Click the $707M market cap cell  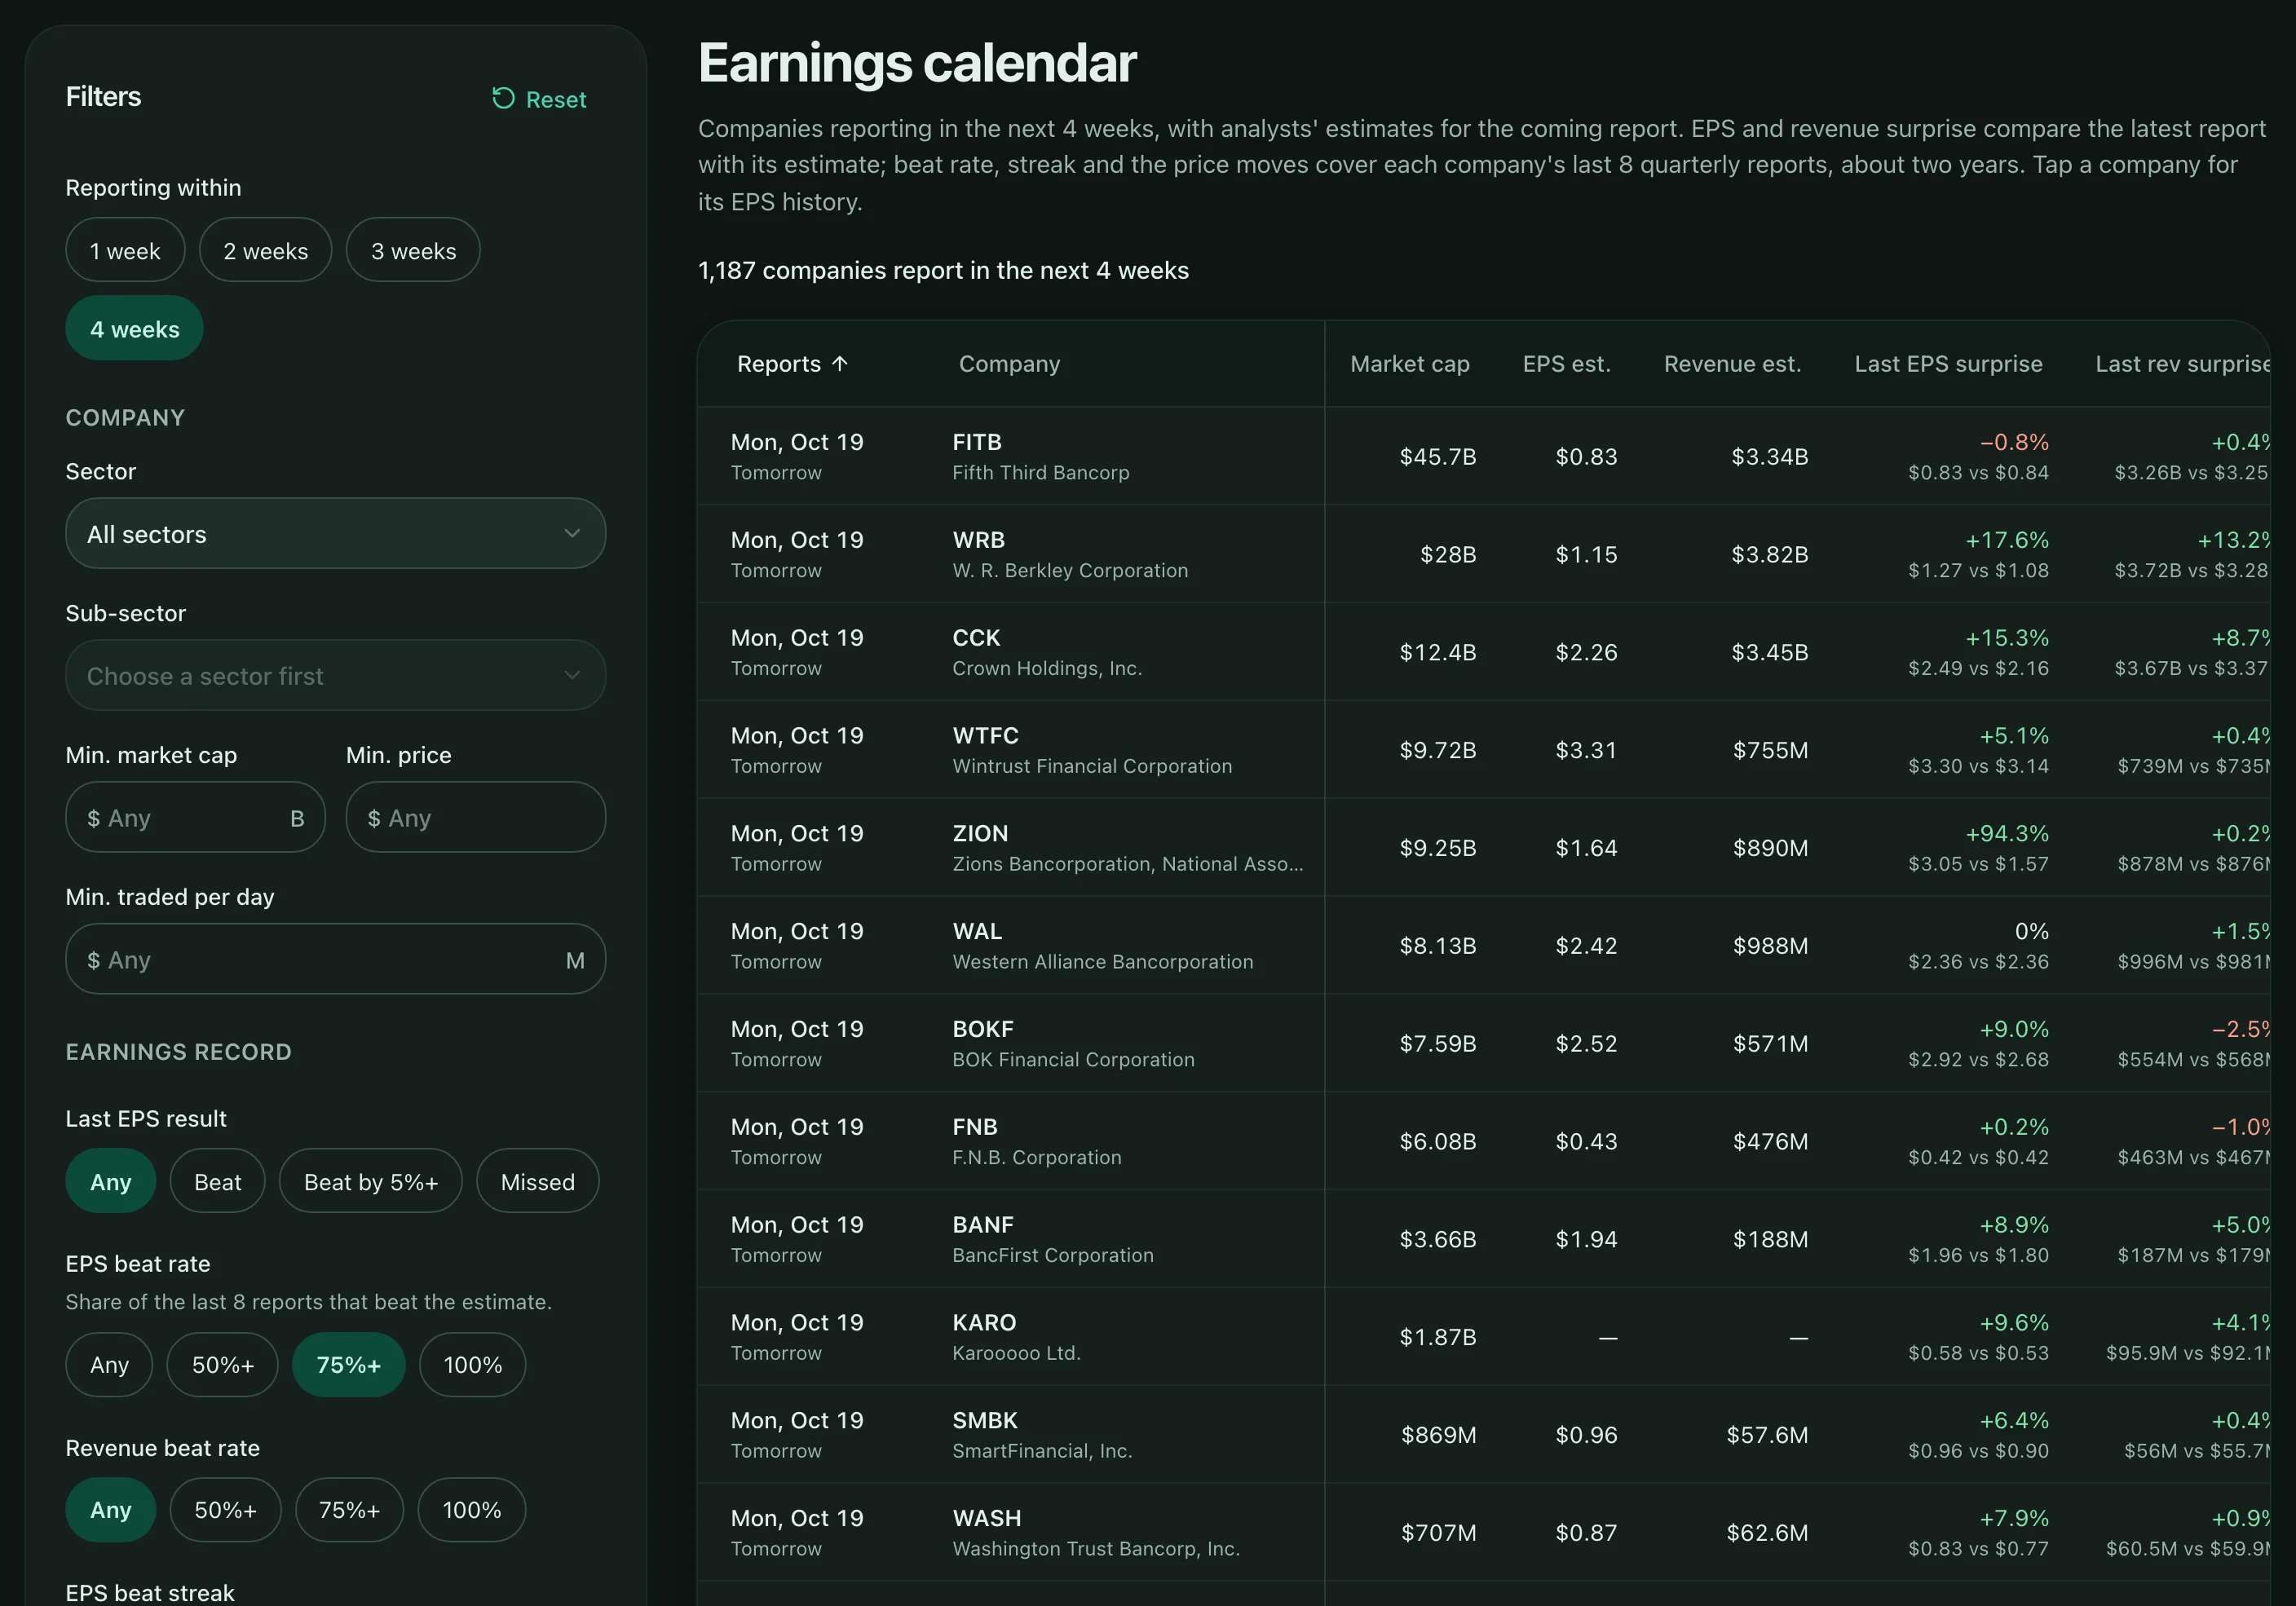tap(1439, 1533)
